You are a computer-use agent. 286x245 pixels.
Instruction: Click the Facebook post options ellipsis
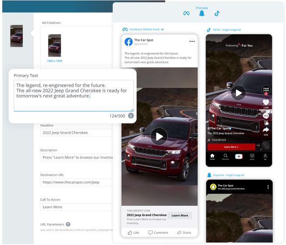pyautogui.click(x=192, y=41)
